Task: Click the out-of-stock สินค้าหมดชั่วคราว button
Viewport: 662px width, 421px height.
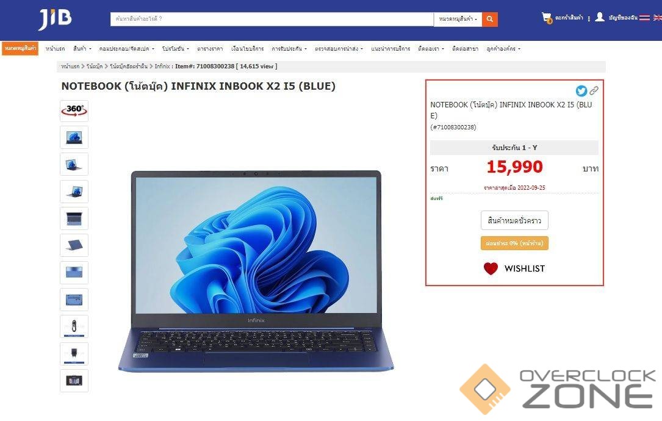Action: coord(514,220)
